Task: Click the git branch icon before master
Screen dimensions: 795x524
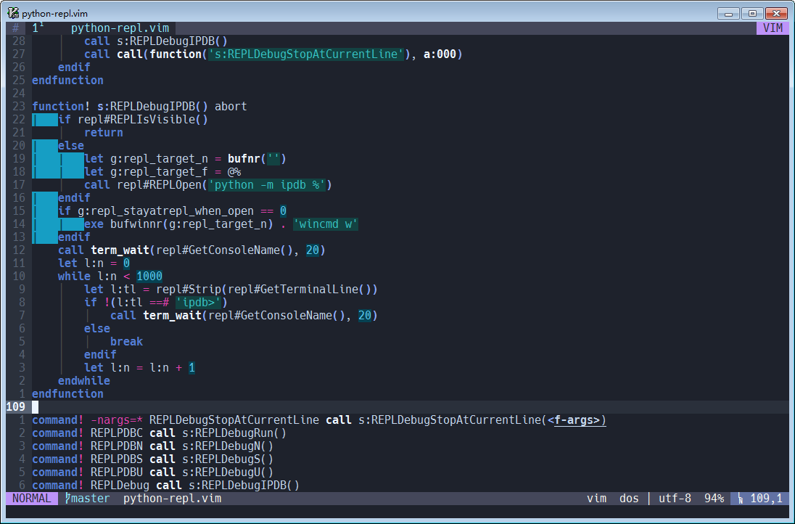Action: (x=67, y=498)
